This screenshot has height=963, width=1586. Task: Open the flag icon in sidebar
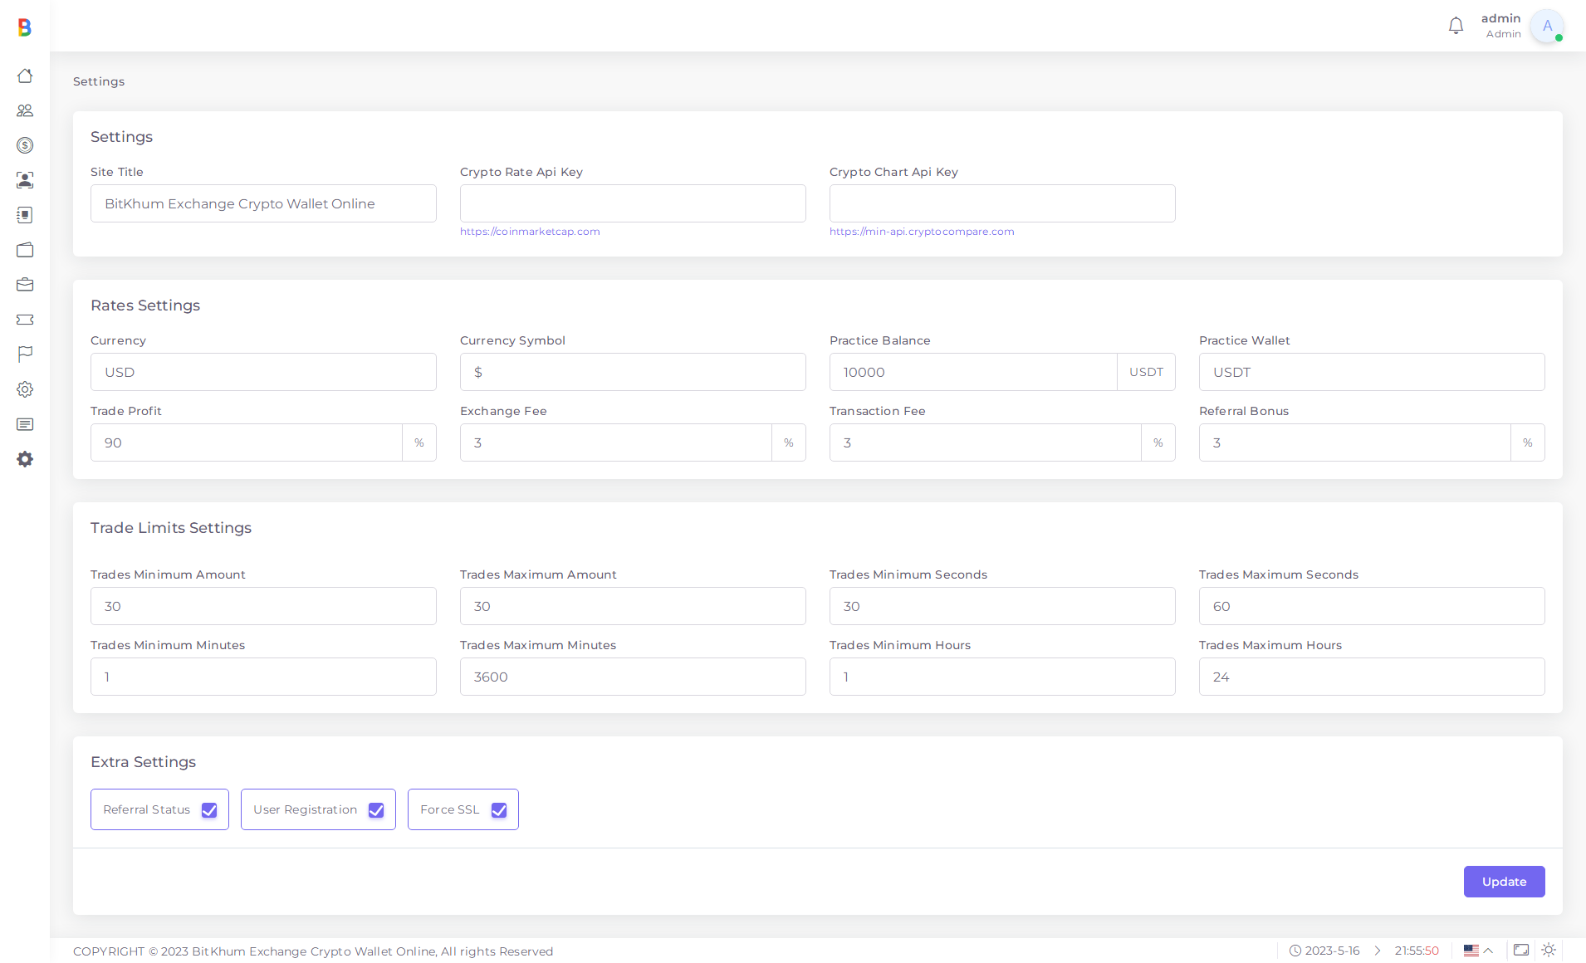pyautogui.click(x=25, y=354)
